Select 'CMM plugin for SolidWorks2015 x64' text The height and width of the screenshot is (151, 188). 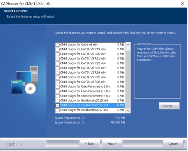pos(84,101)
